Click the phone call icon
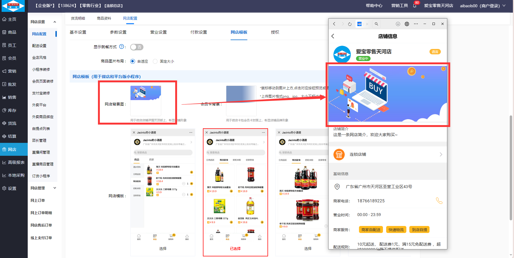 coord(439,201)
